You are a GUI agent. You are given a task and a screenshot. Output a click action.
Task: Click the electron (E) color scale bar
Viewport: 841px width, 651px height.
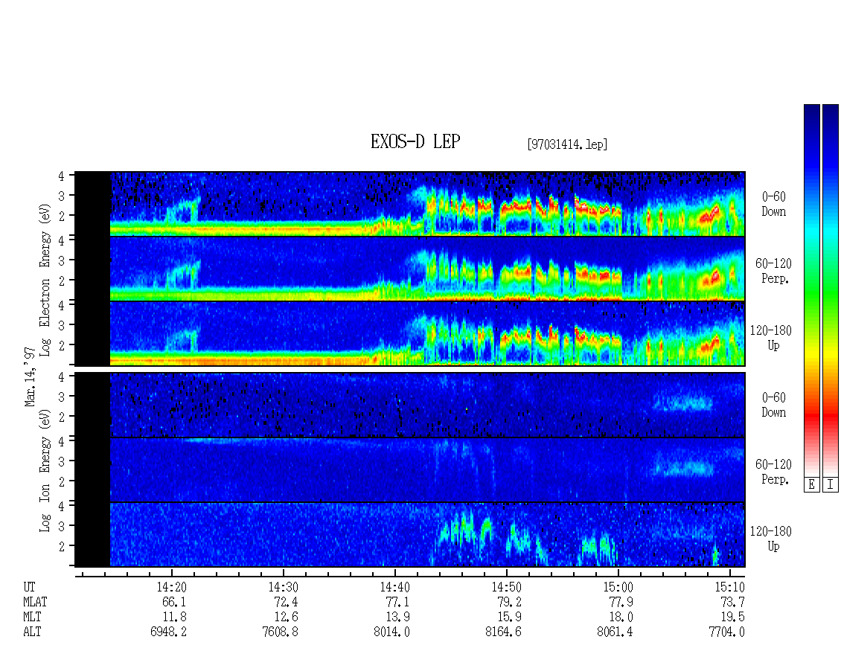(811, 290)
